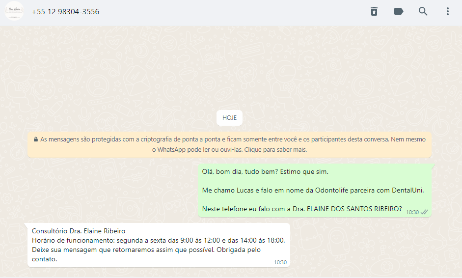This screenshot has height=278, width=462.
Task: Search within this conversation
Action: [x=423, y=11]
